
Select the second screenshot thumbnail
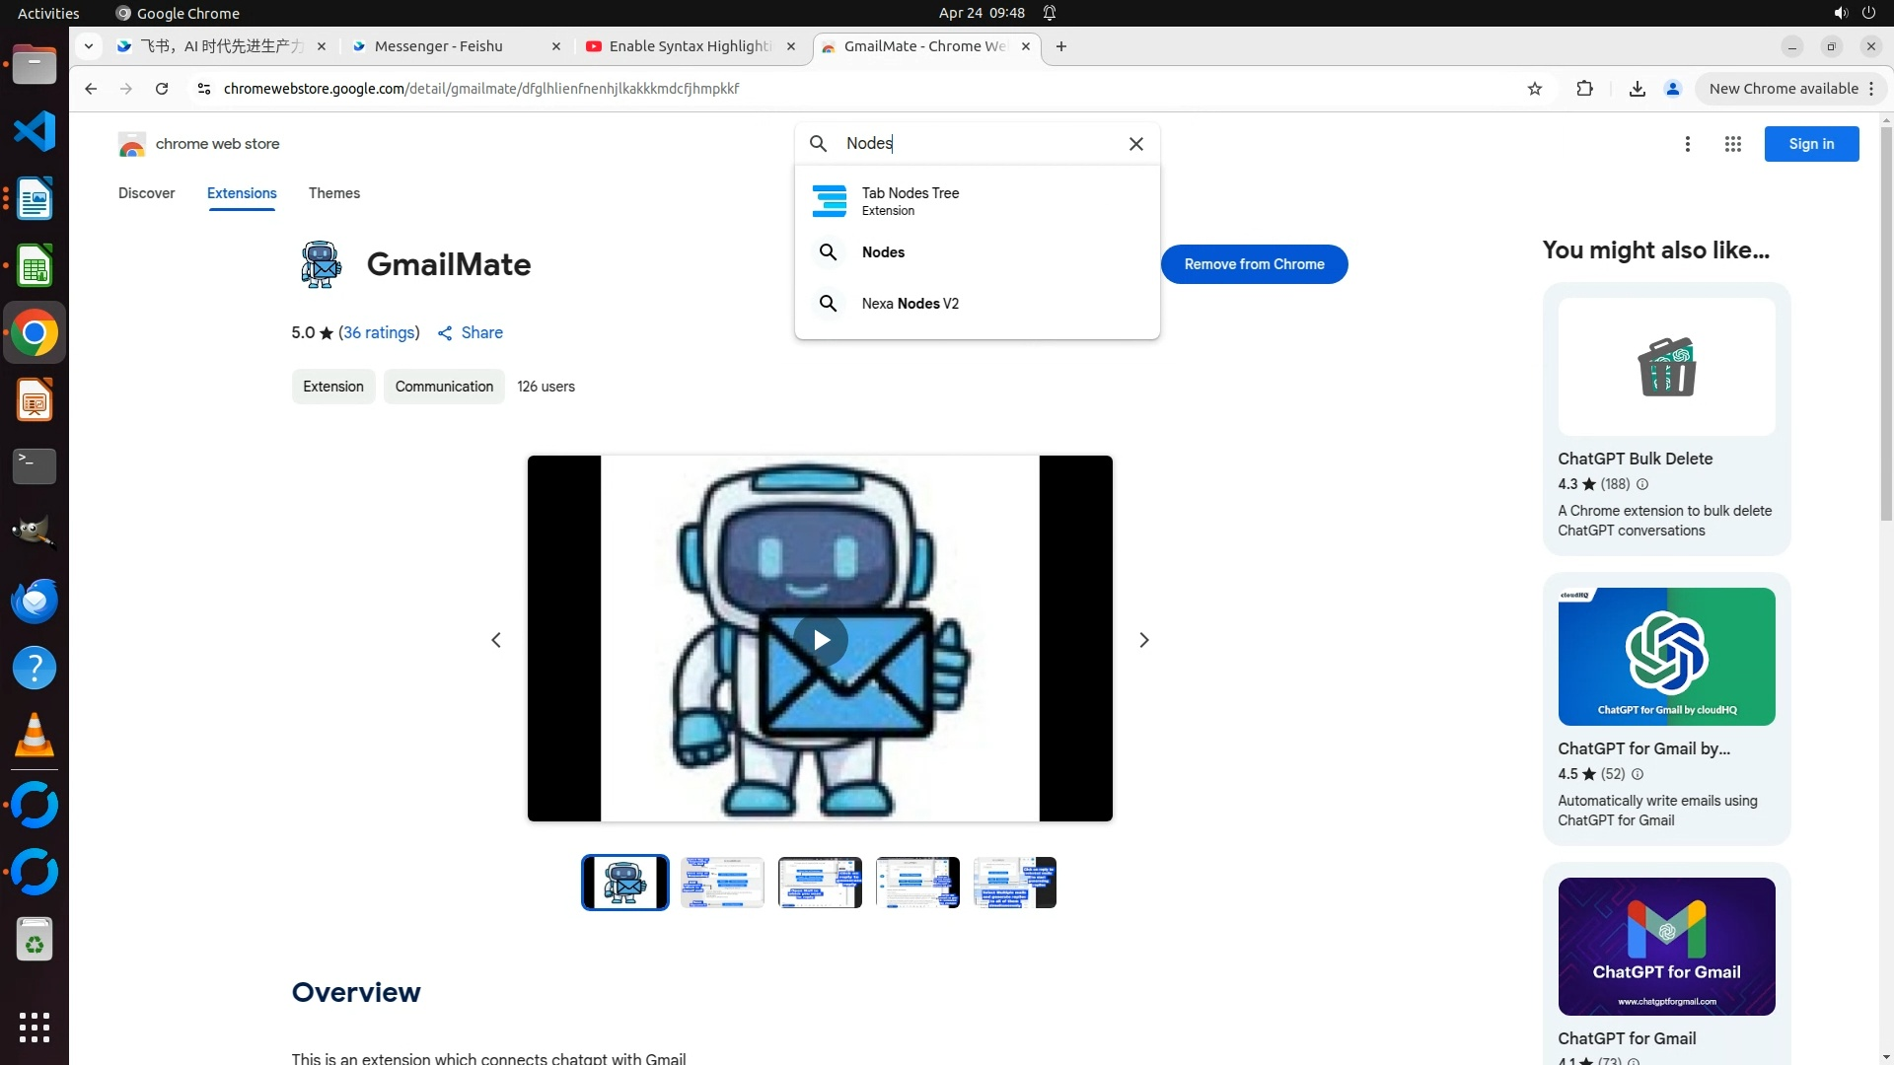722,883
